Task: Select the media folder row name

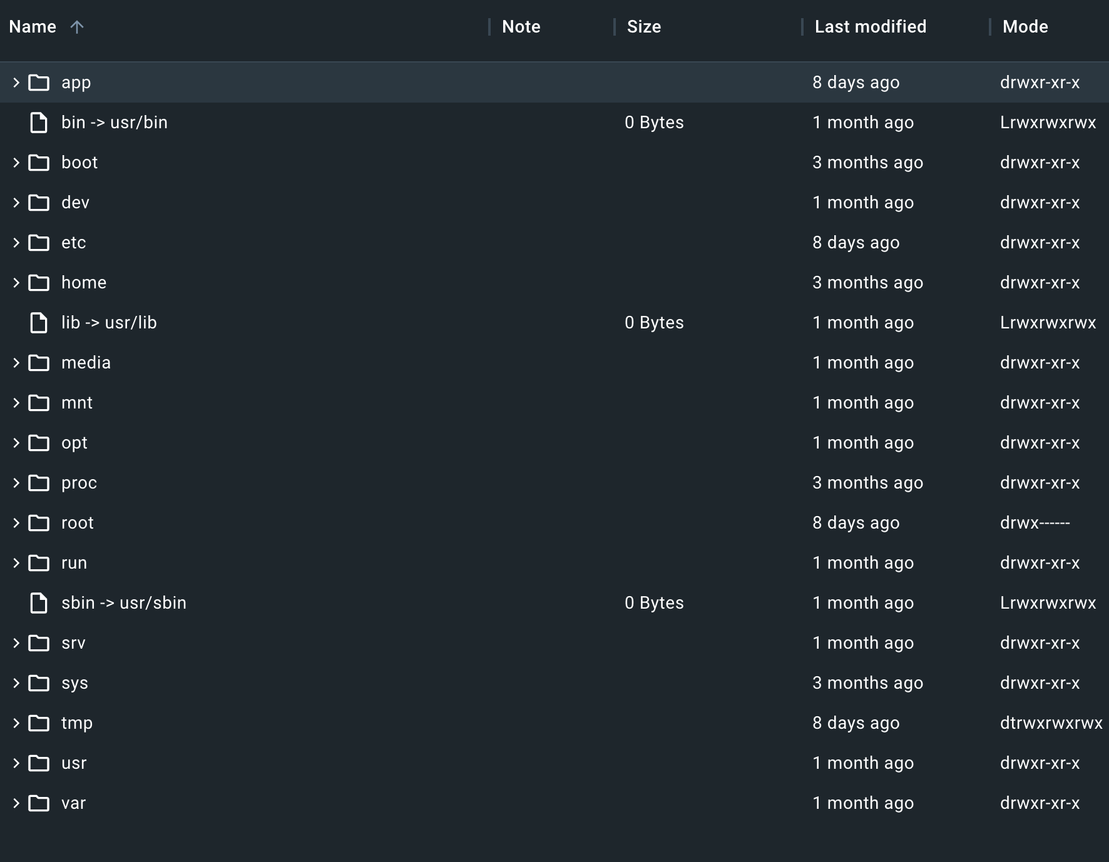Action: 86,363
